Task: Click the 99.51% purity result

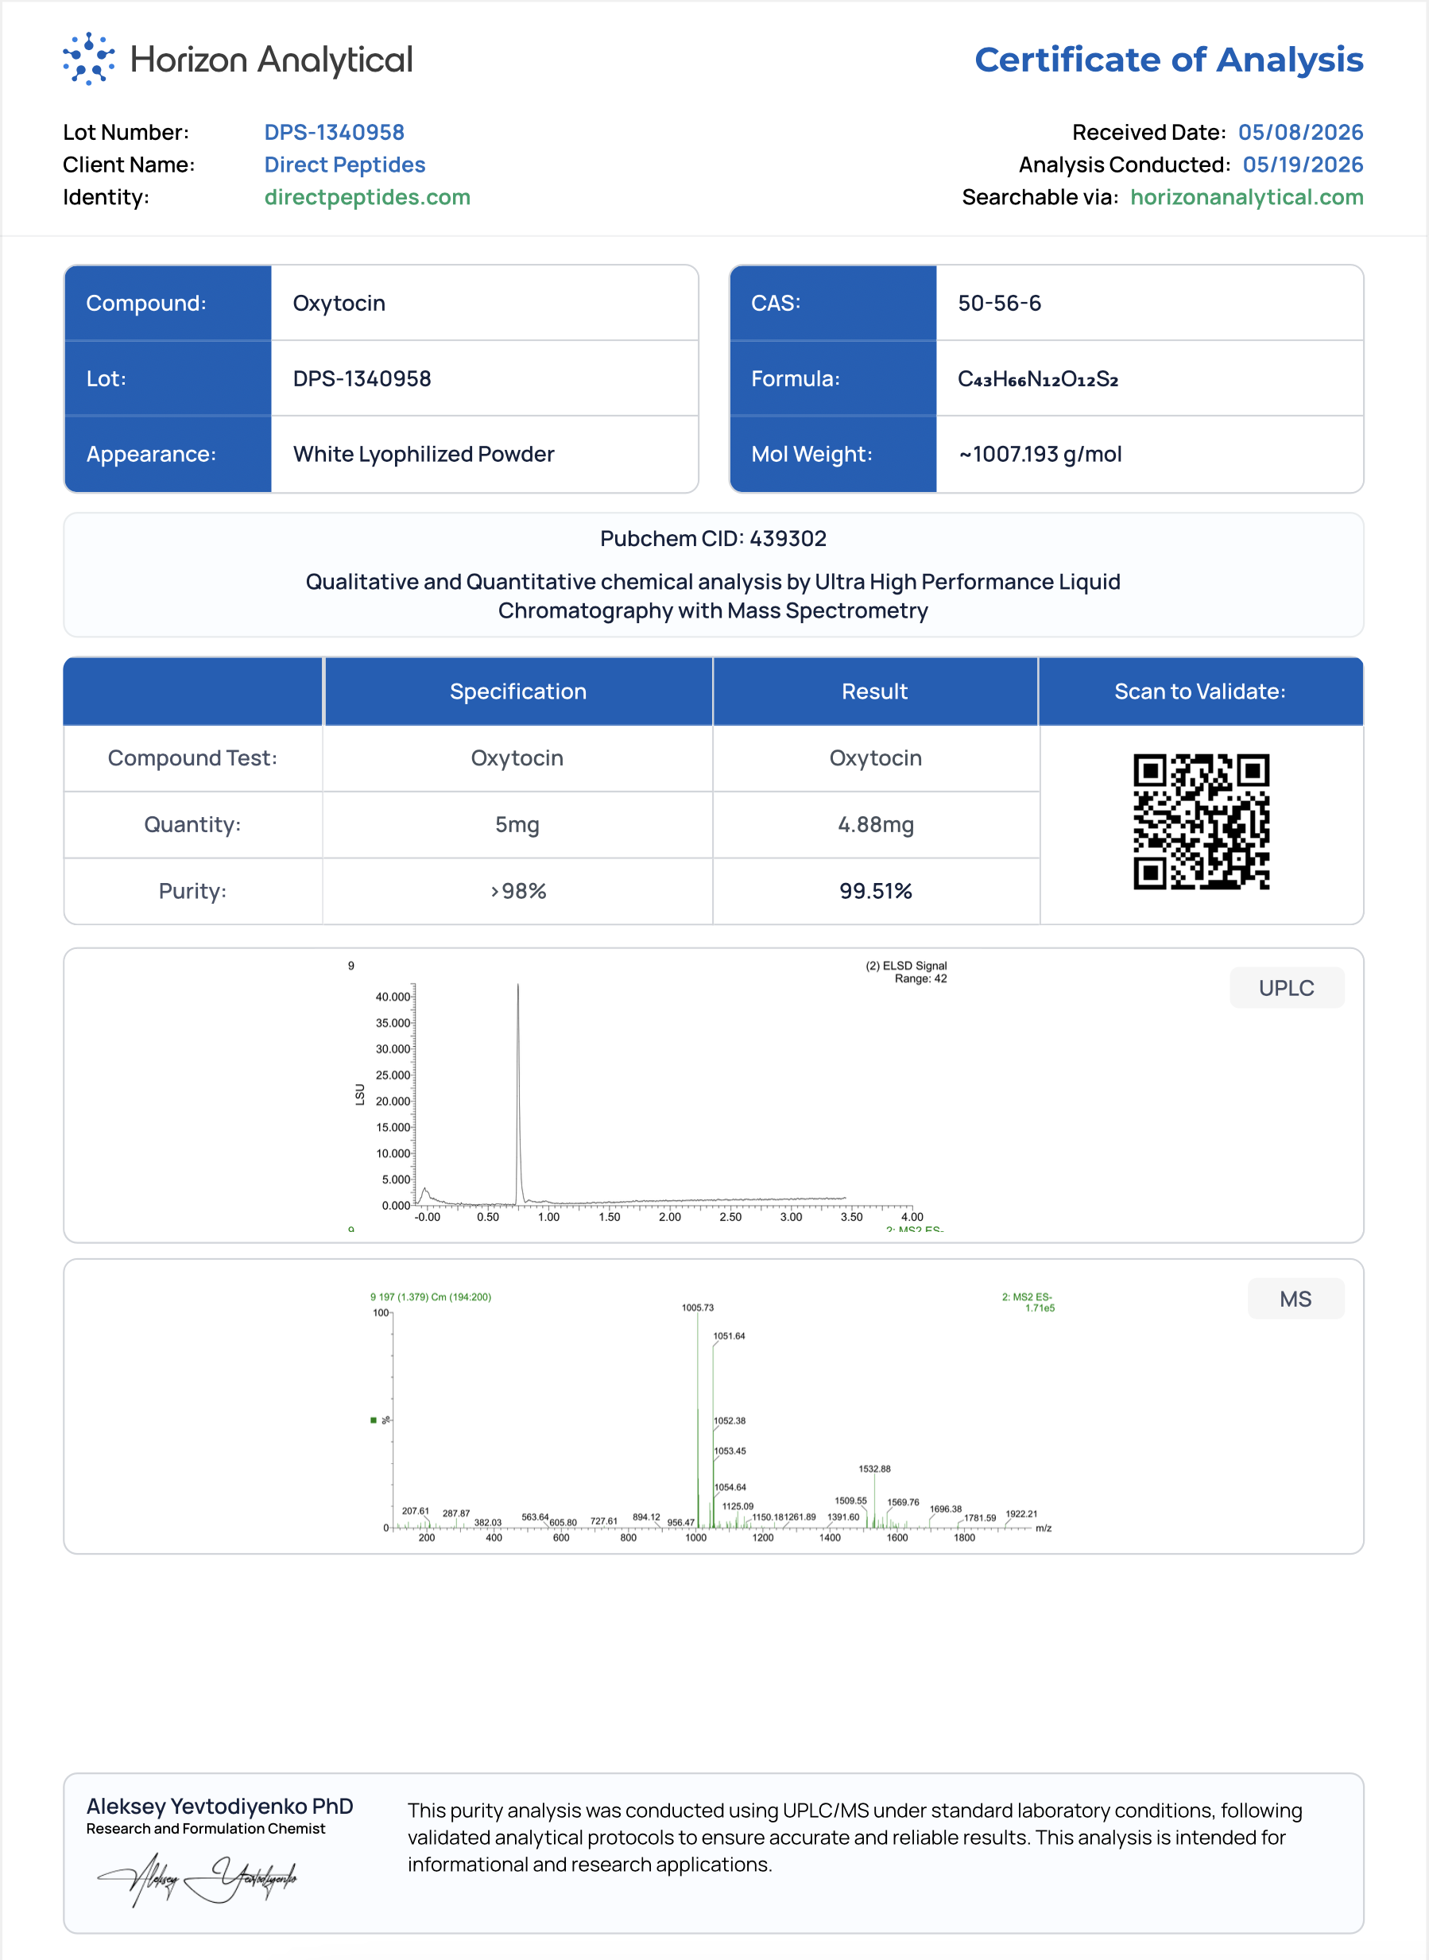Action: click(x=875, y=891)
